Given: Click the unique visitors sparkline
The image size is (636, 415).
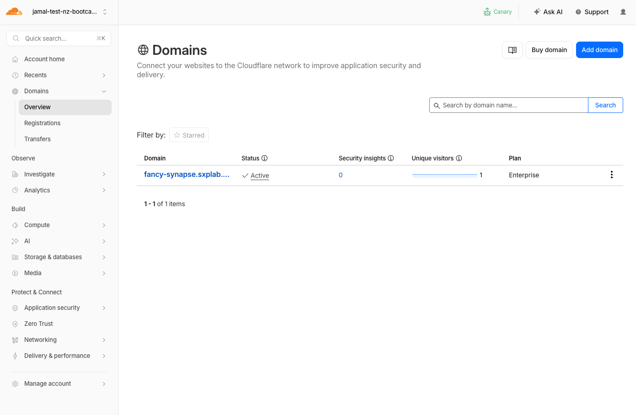Looking at the screenshot, I should point(445,175).
